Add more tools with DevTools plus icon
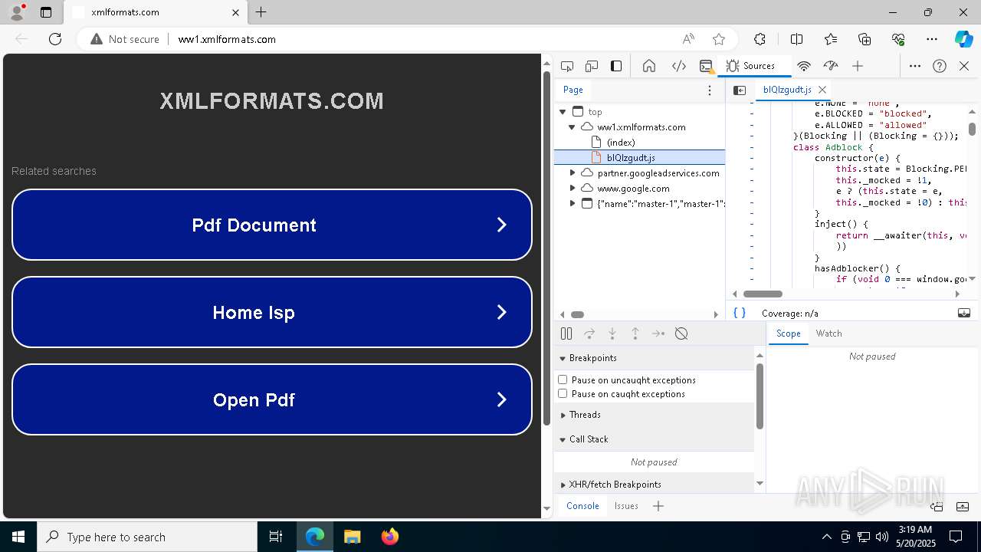Screen dimensions: 981x552 (858, 66)
